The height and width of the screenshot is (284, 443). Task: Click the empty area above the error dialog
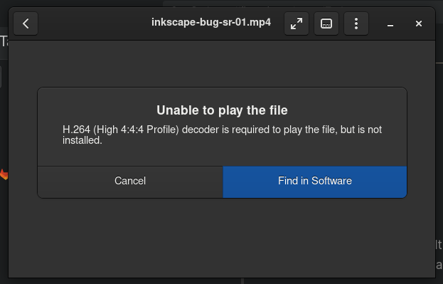pos(222,63)
